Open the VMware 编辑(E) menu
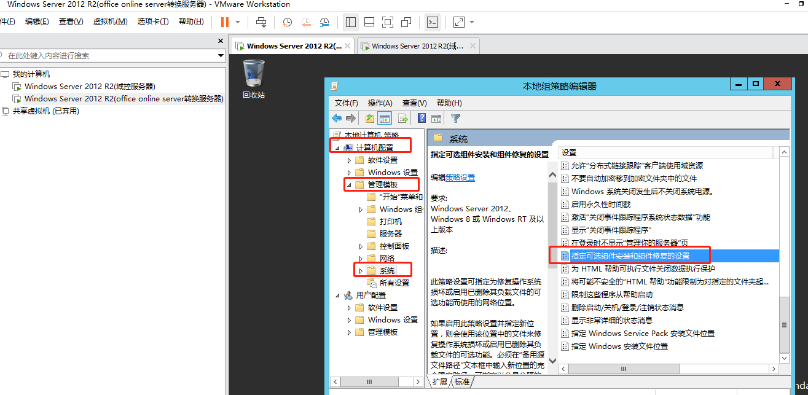 (37, 22)
